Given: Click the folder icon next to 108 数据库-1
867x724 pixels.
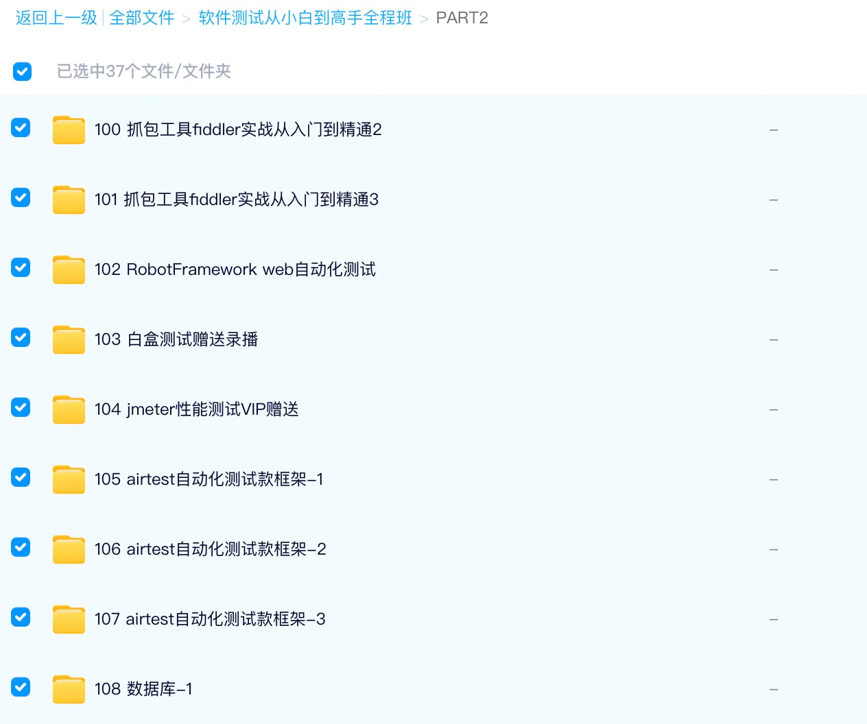Looking at the screenshot, I should pyautogui.click(x=69, y=689).
